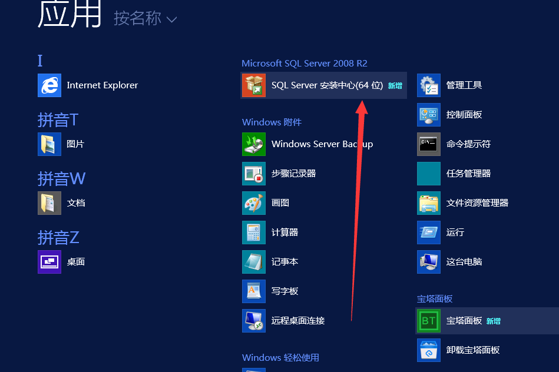Open 写字板 WordPad icon
Viewport: 559px width, 372px height.
pyautogui.click(x=254, y=291)
